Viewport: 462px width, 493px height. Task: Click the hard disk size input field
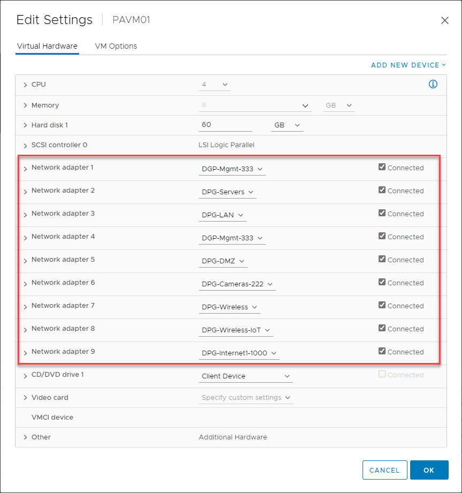click(x=225, y=125)
